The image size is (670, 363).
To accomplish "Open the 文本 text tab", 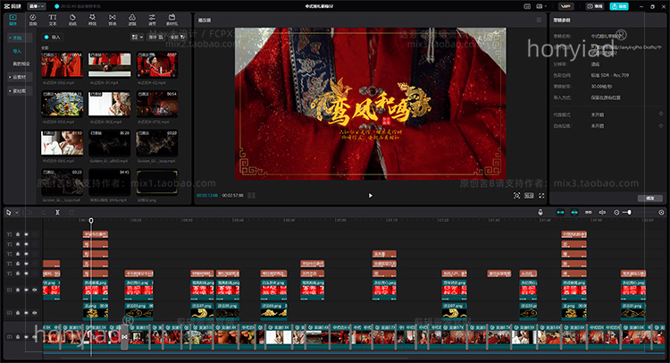I will point(53,20).
